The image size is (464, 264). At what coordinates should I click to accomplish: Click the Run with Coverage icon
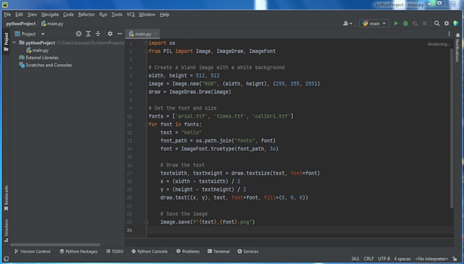click(x=415, y=23)
